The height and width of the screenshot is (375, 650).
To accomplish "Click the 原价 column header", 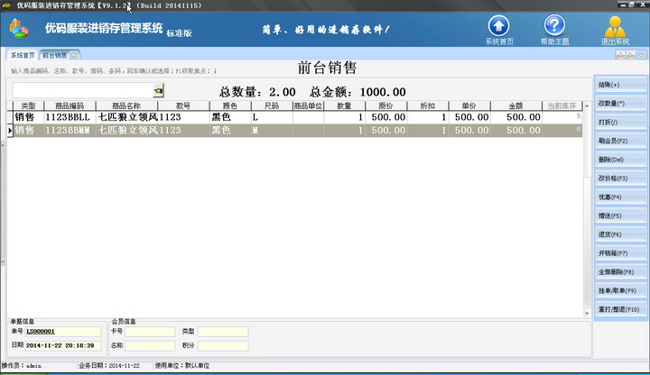I will click(x=386, y=106).
